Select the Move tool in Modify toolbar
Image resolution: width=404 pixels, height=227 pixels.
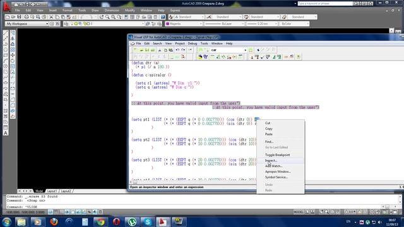coord(13,55)
